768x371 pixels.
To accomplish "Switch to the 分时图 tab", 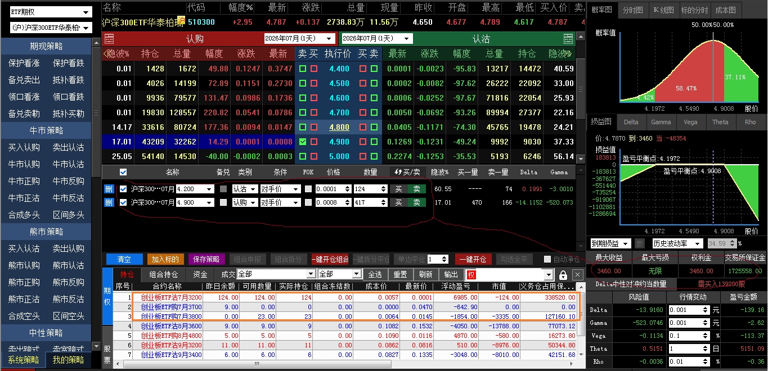I will (x=633, y=10).
